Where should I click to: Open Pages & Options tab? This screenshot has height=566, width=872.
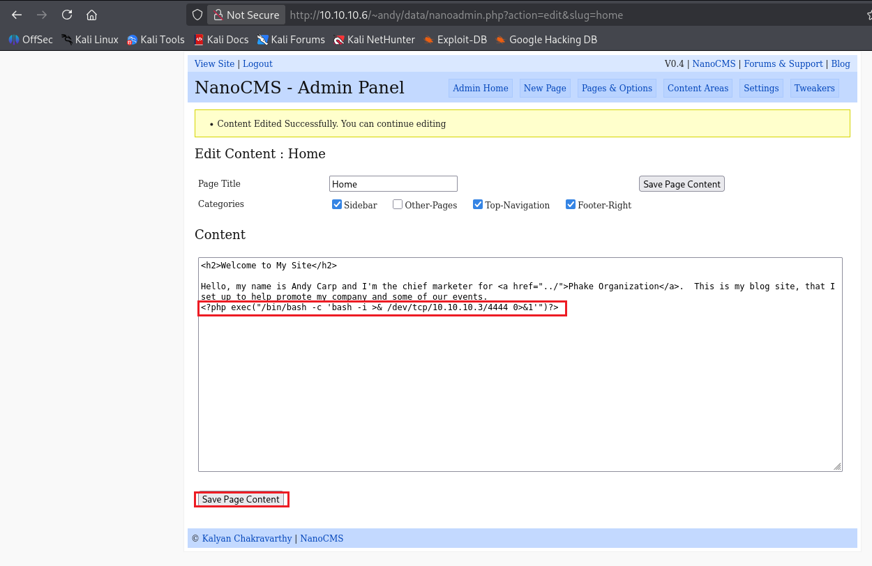coord(617,88)
